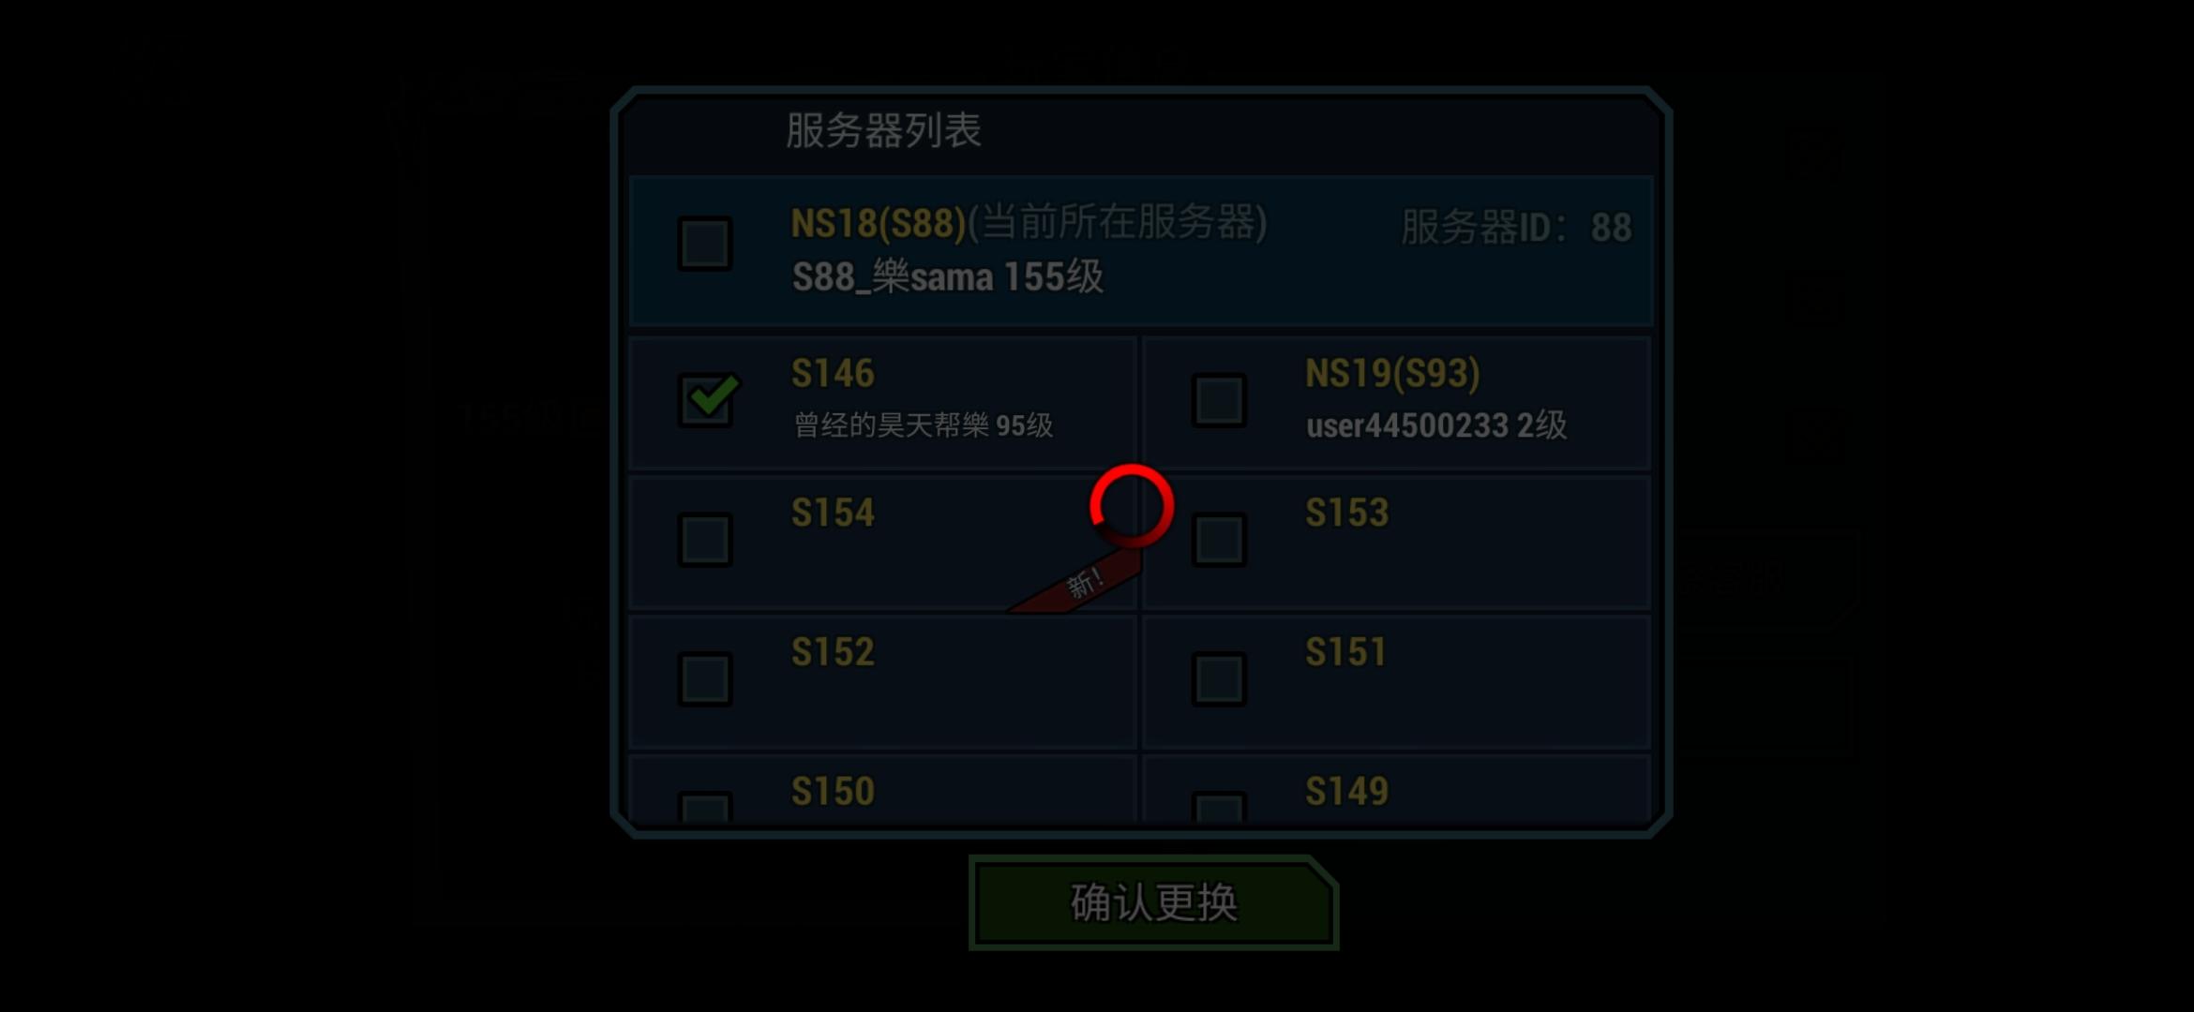2194x1012 pixels.
Task: Choose character 曾经的昊天帮樂 95级
Action: tap(924, 425)
